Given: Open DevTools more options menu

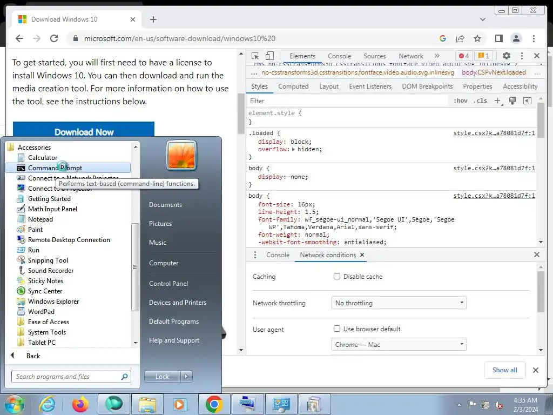Looking at the screenshot, I should click(522, 56).
